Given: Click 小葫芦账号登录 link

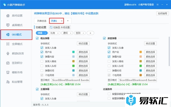Looking at the screenshot, I should (x=146, y=5).
